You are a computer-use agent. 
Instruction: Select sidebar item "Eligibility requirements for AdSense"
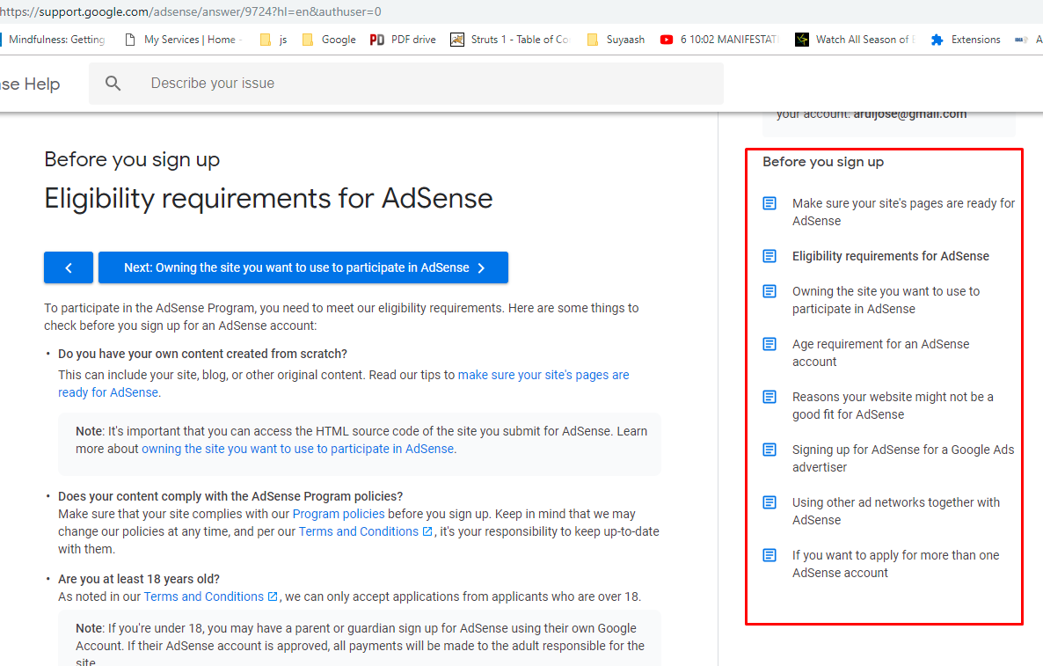click(x=891, y=256)
